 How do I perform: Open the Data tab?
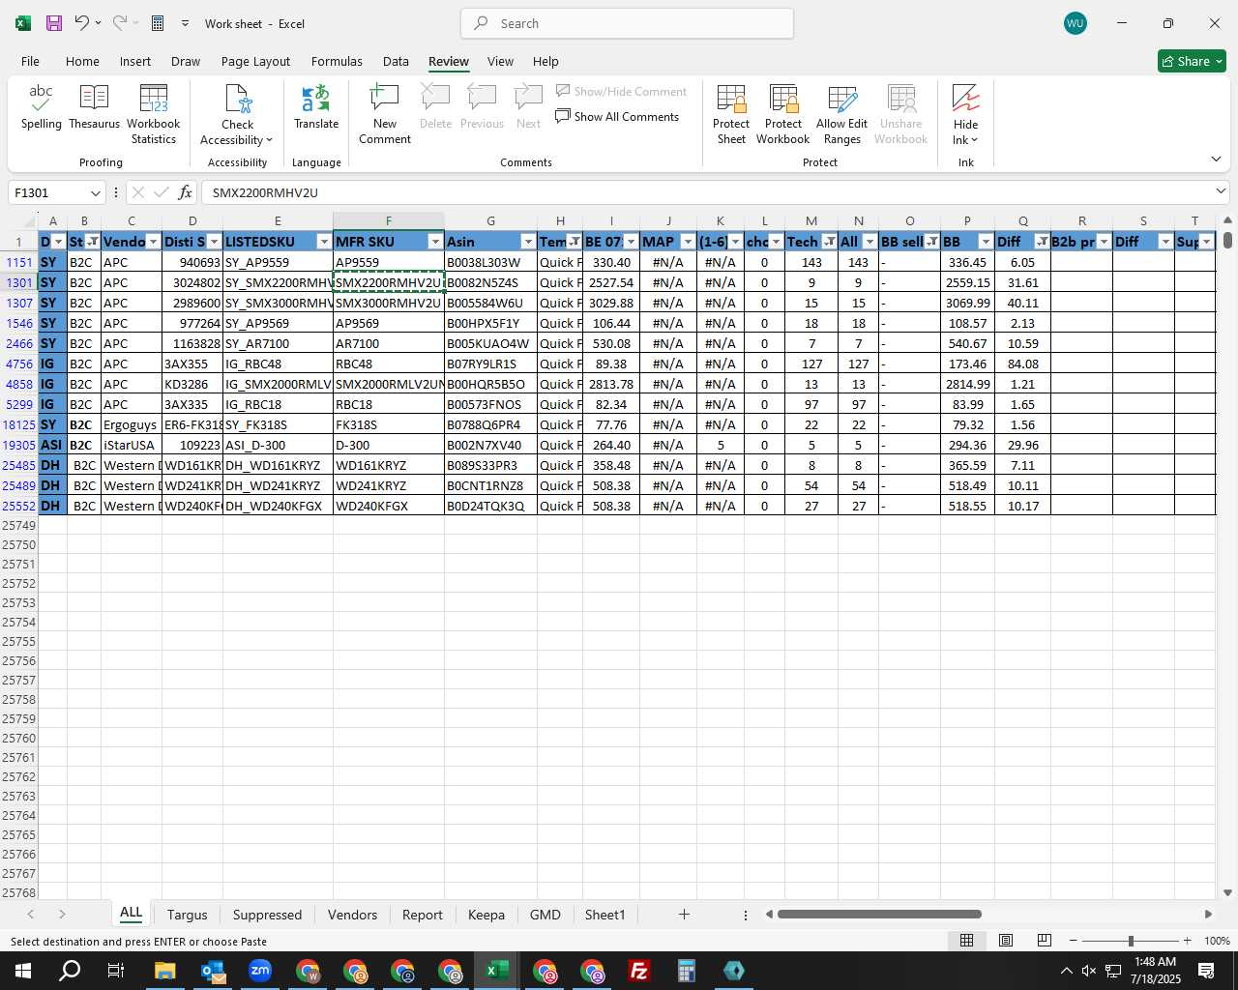[396, 61]
